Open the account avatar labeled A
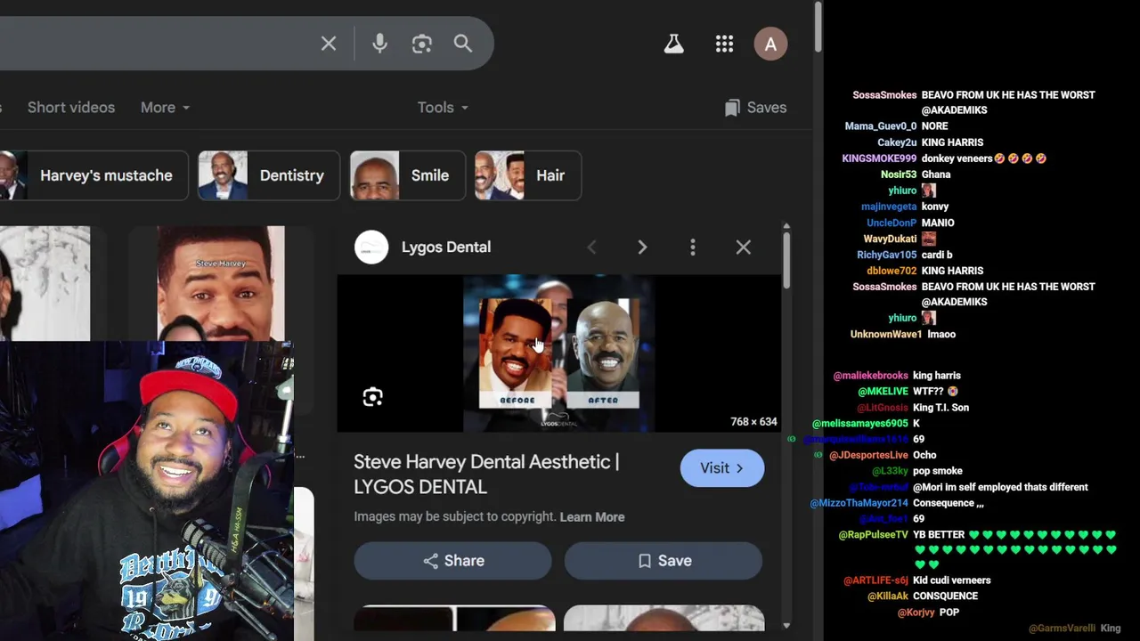This screenshot has height=641, width=1140. pyautogui.click(x=770, y=44)
